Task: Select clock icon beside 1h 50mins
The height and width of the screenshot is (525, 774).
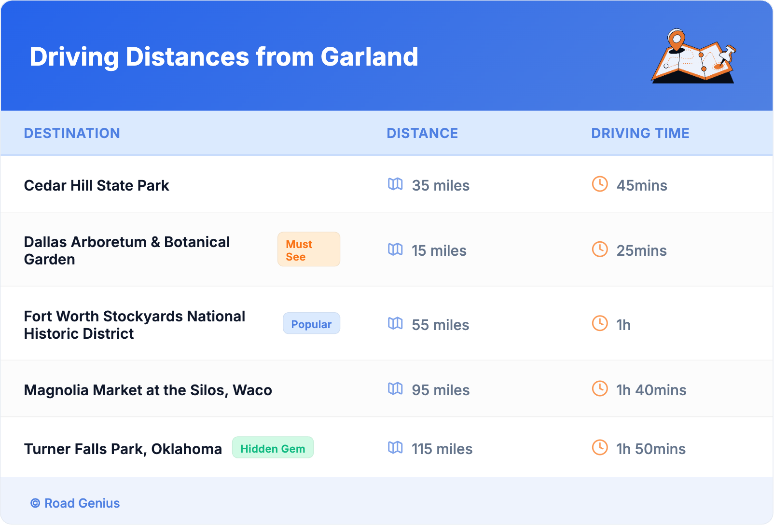Action: tap(600, 448)
